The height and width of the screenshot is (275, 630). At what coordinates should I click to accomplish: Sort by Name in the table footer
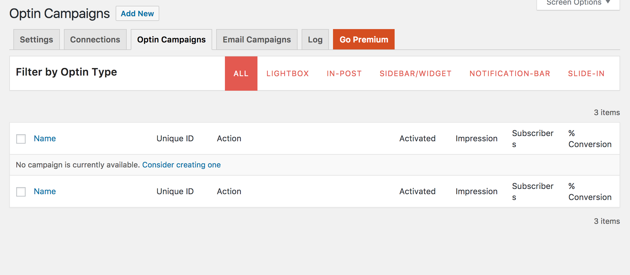45,191
